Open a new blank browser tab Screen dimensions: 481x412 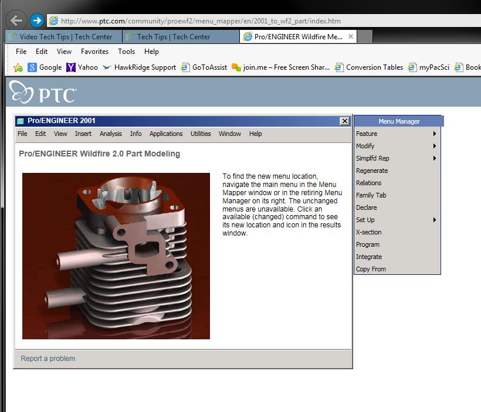pos(365,37)
